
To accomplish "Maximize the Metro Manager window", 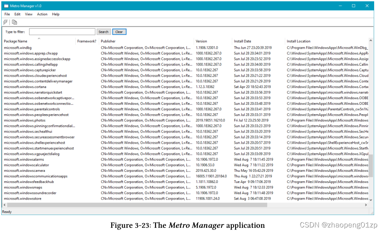I will [353, 6].
